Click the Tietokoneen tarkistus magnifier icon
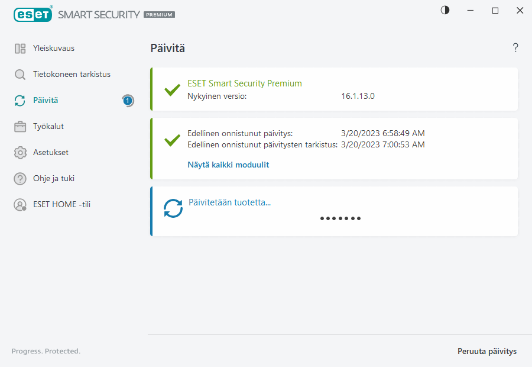The height and width of the screenshot is (367, 532). click(20, 75)
